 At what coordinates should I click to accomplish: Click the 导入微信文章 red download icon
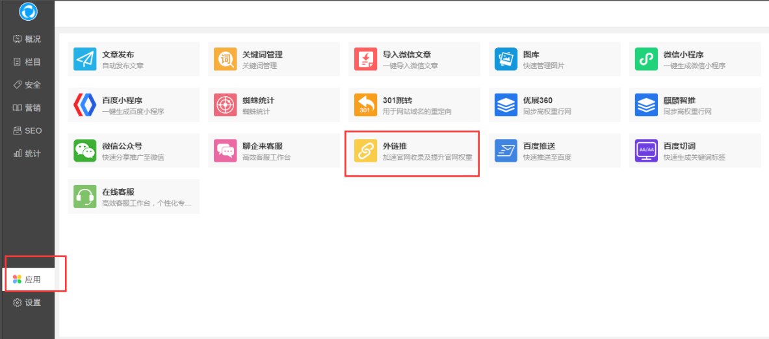pos(365,59)
